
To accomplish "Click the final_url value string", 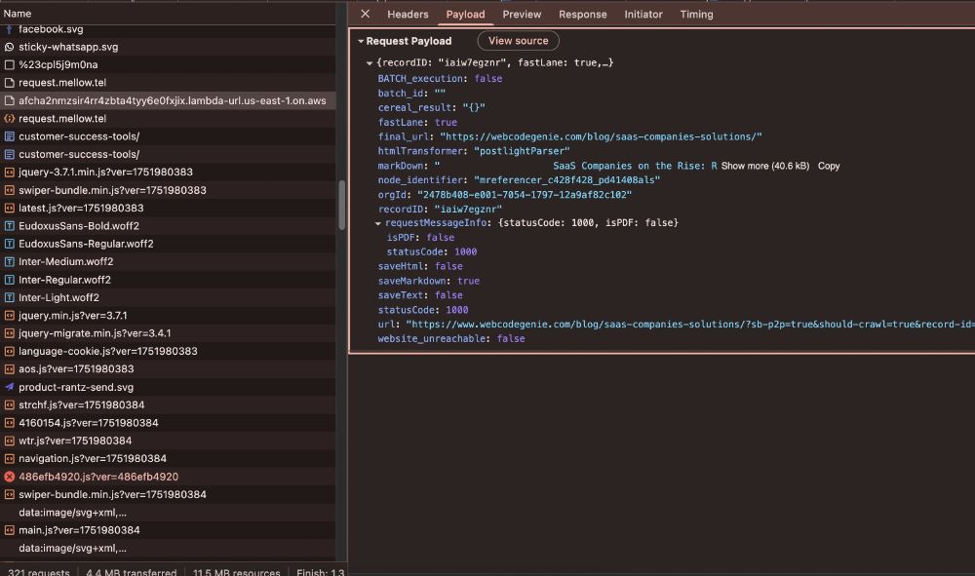I will tap(601, 136).
